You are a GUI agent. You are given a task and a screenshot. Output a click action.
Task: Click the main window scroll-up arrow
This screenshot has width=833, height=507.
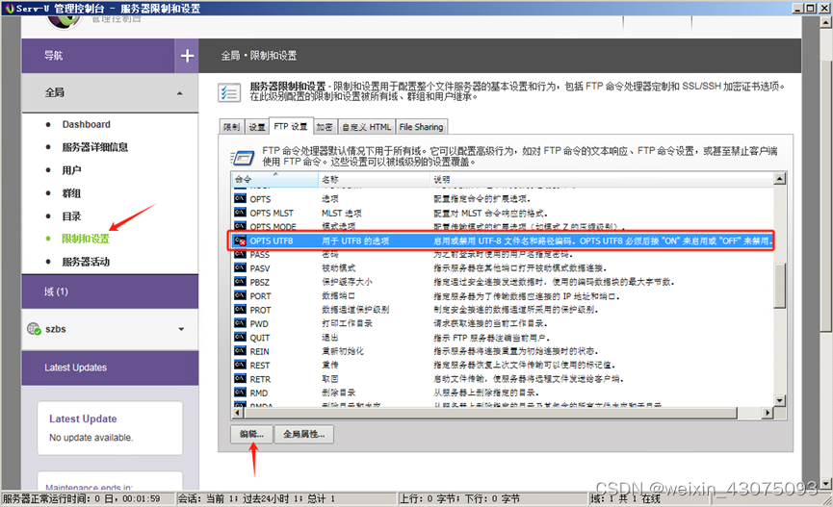825,22
